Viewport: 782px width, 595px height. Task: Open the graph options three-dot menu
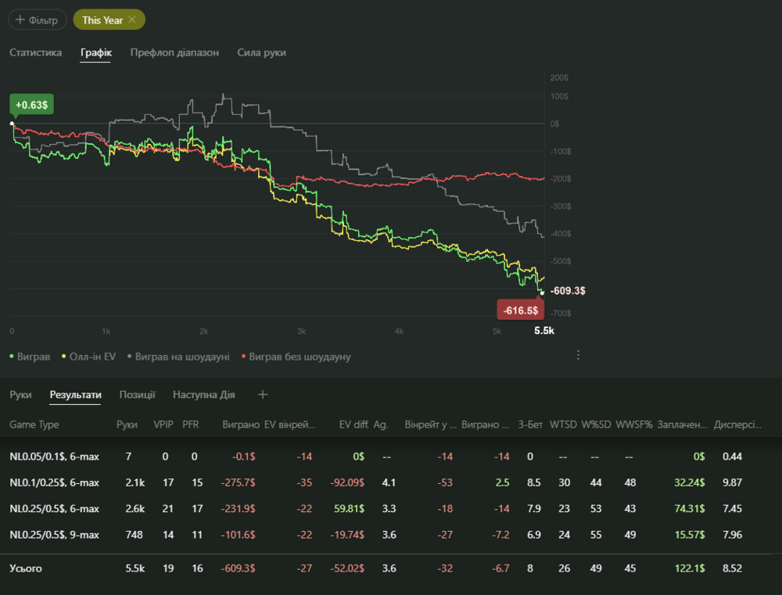click(x=578, y=355)
